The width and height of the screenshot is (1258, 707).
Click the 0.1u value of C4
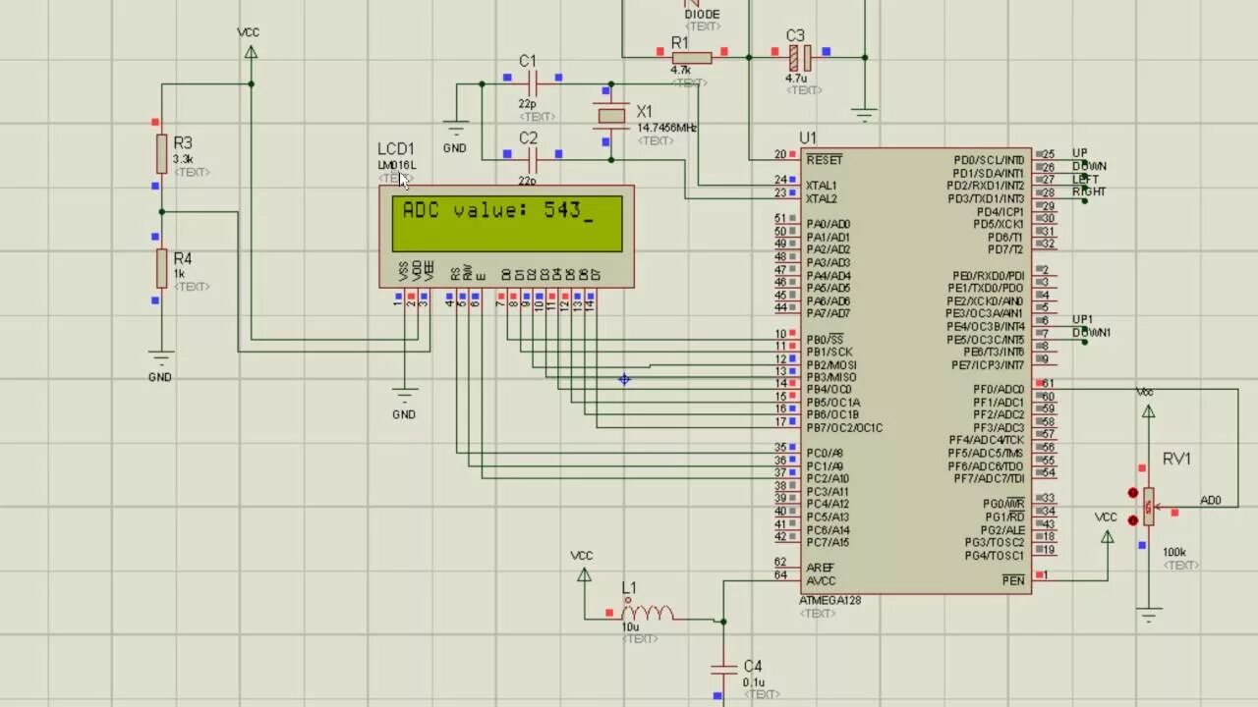tap(754, 682)
